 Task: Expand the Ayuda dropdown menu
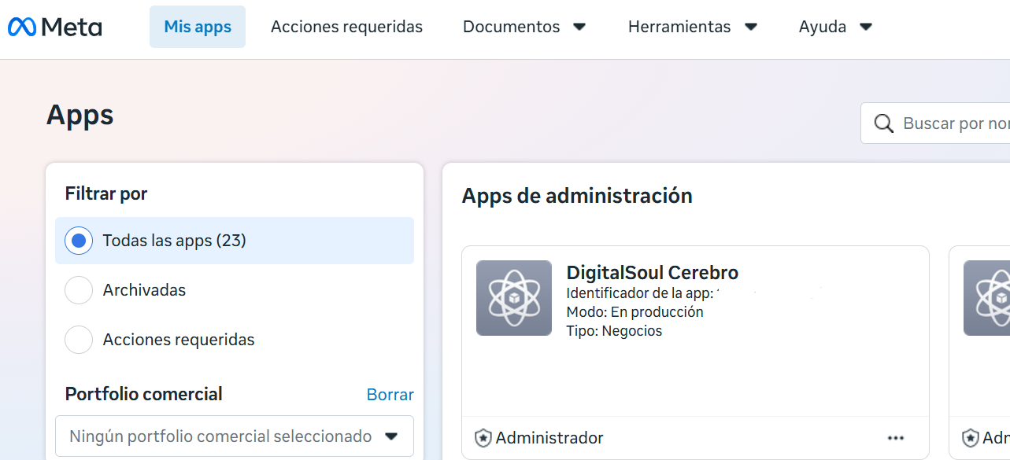pyautogui.click(x=836, y=27)
